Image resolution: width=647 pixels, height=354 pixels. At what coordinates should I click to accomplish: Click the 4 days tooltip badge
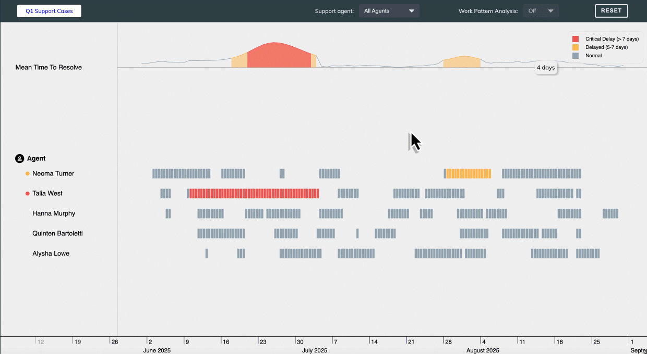pos(546,67)
